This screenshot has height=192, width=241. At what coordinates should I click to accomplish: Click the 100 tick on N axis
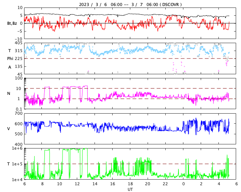(19, 78)
